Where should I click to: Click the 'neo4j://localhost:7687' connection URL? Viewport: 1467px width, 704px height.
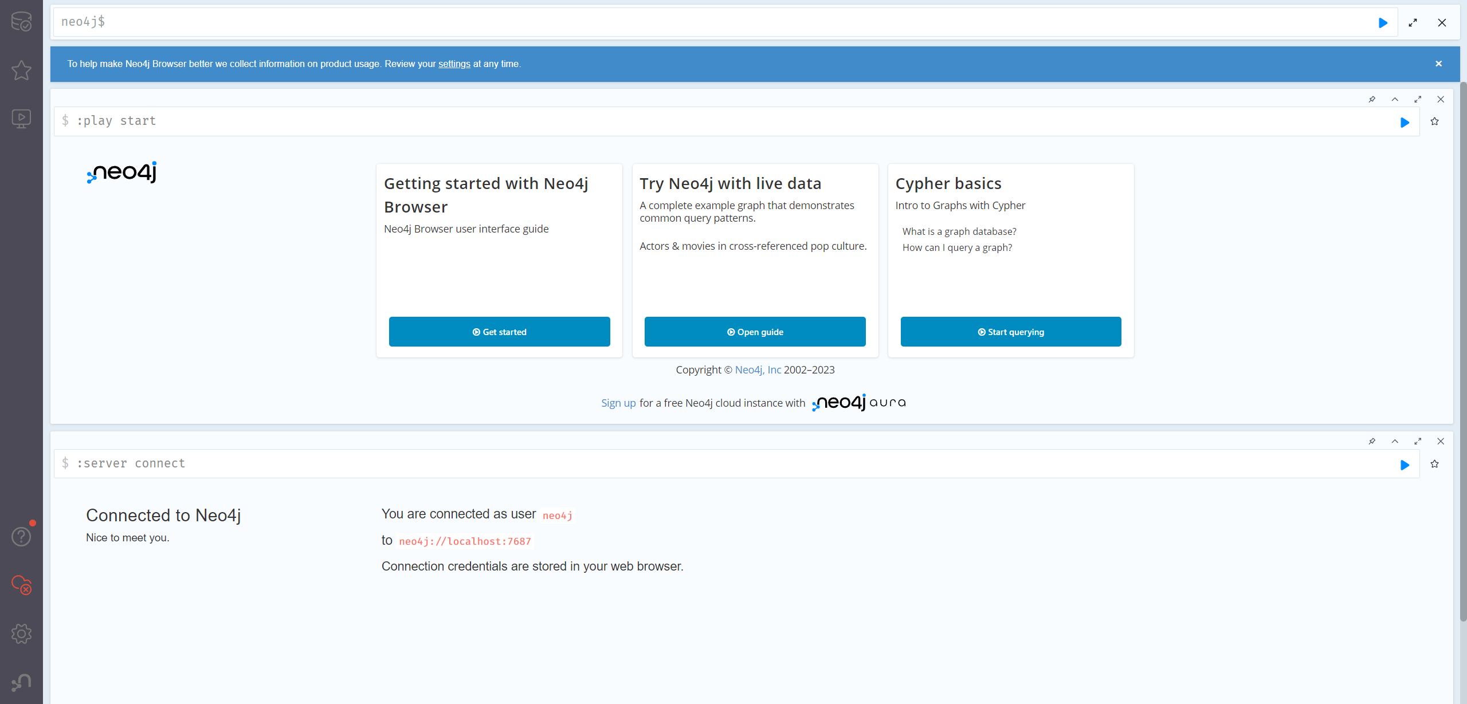465,541
